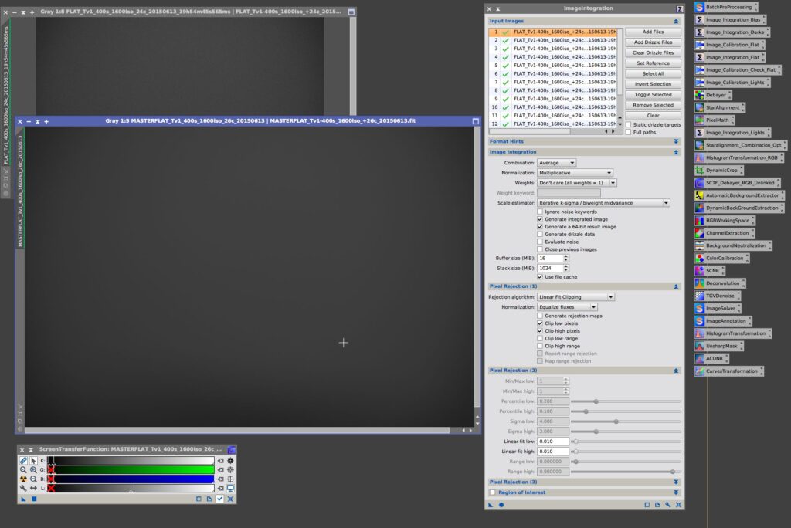Click the blue Apply square in ScreenTransferFunction
Screen dimensions: 791x528
pos(34,499)
